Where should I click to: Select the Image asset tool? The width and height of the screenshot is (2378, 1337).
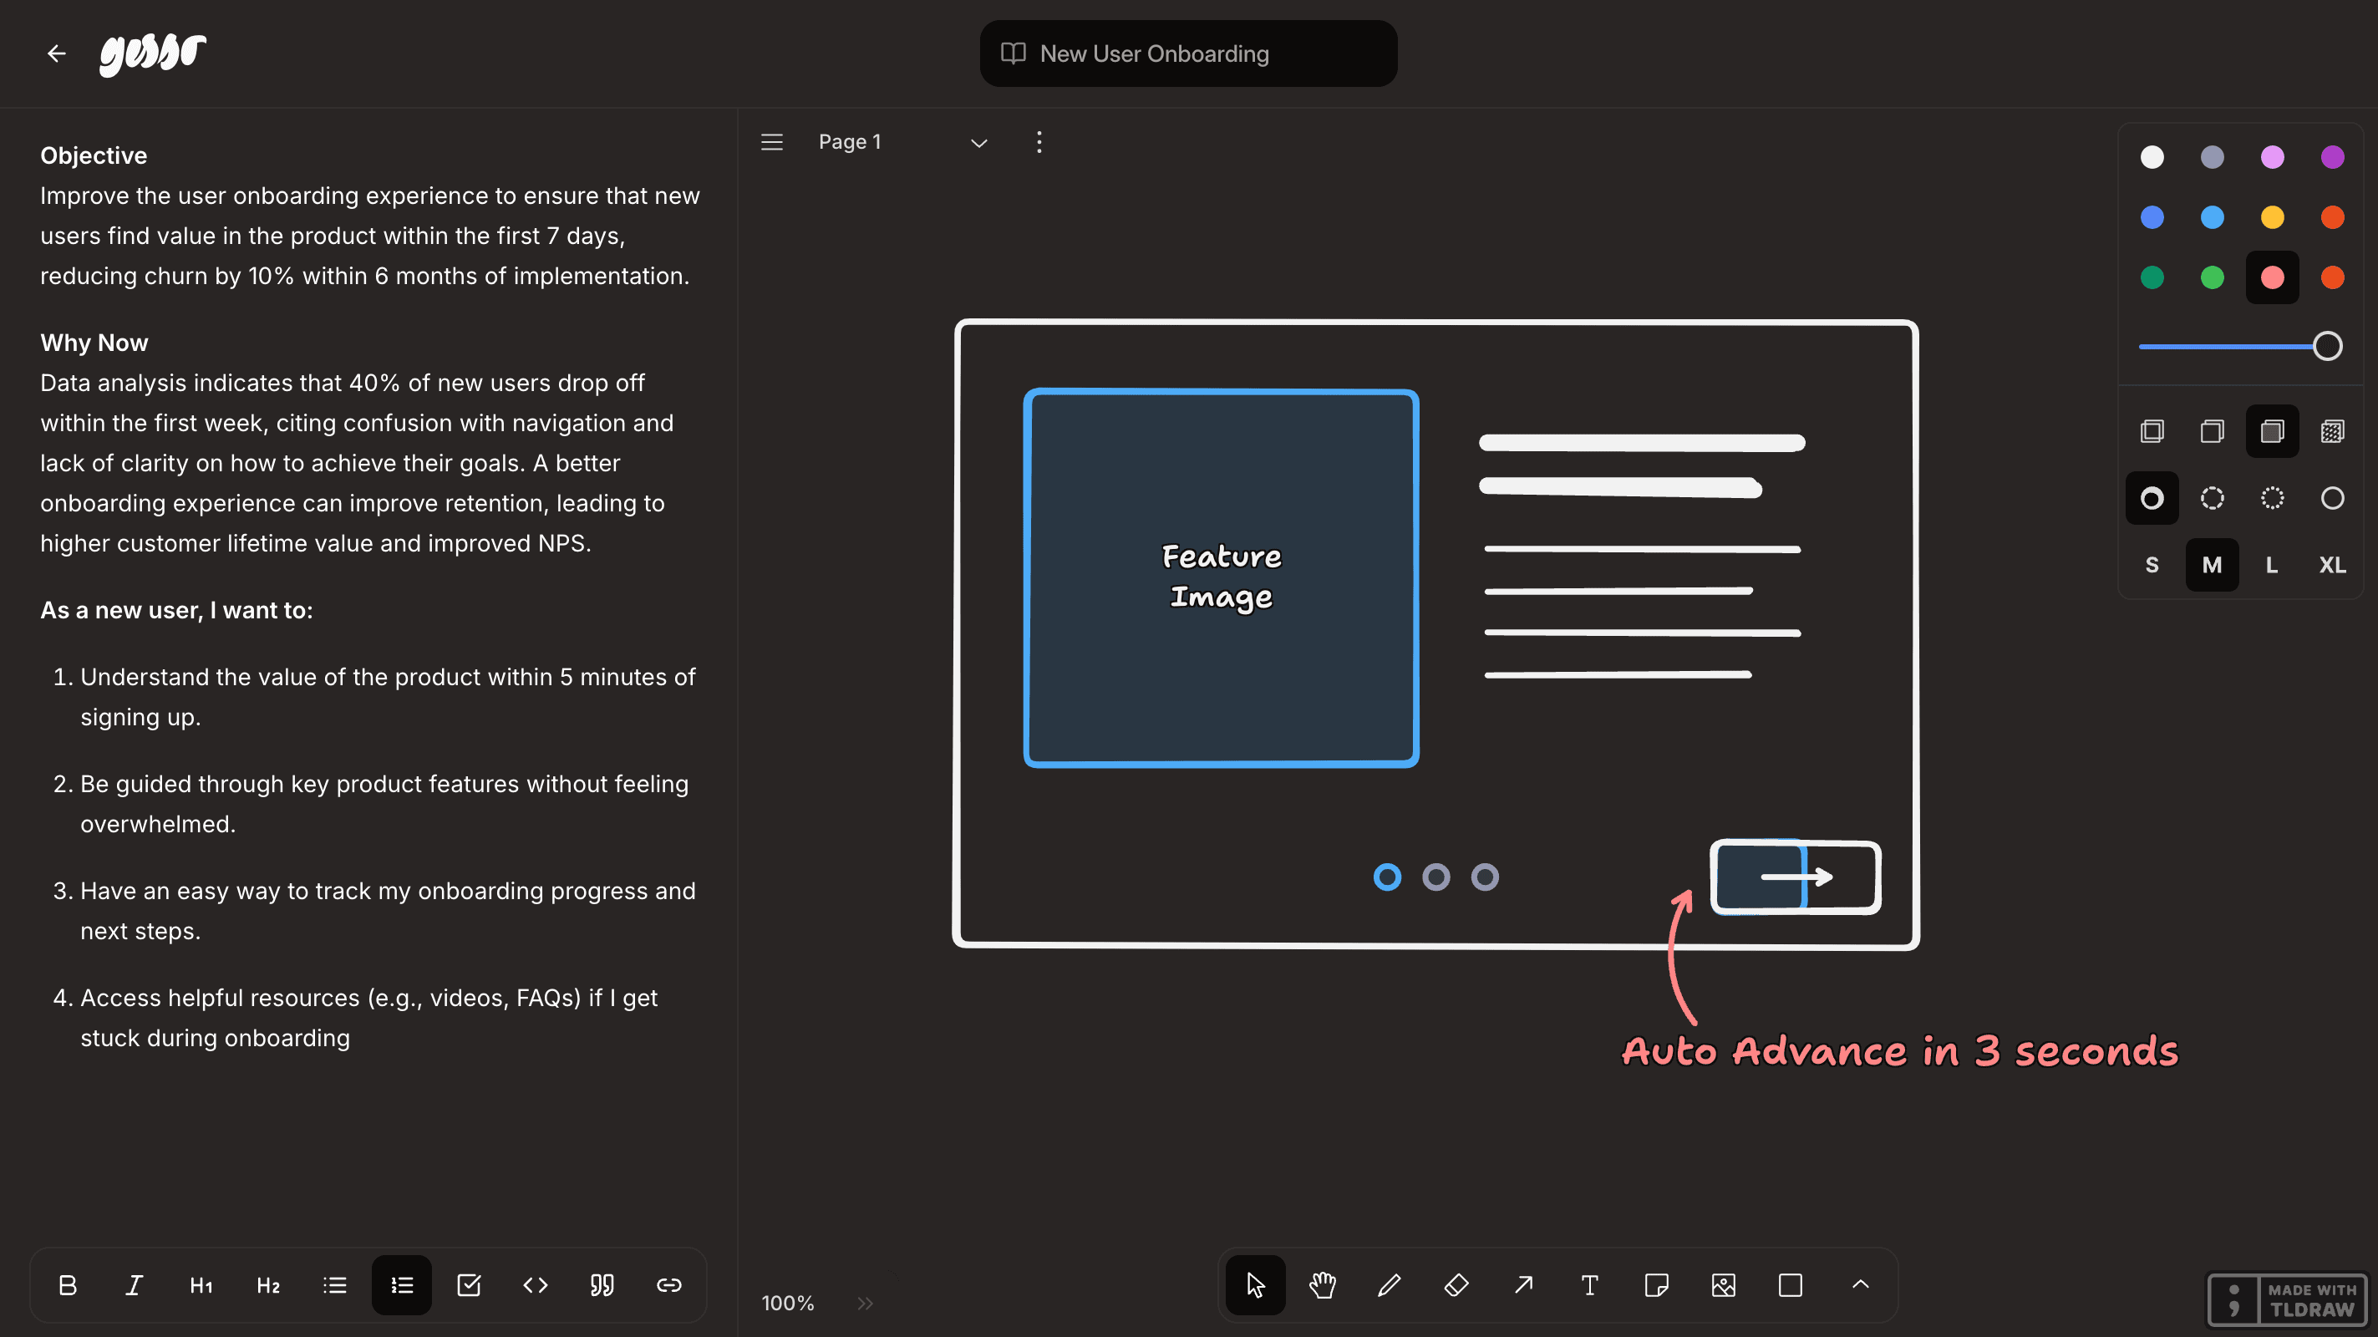tap(1724, 1285)
